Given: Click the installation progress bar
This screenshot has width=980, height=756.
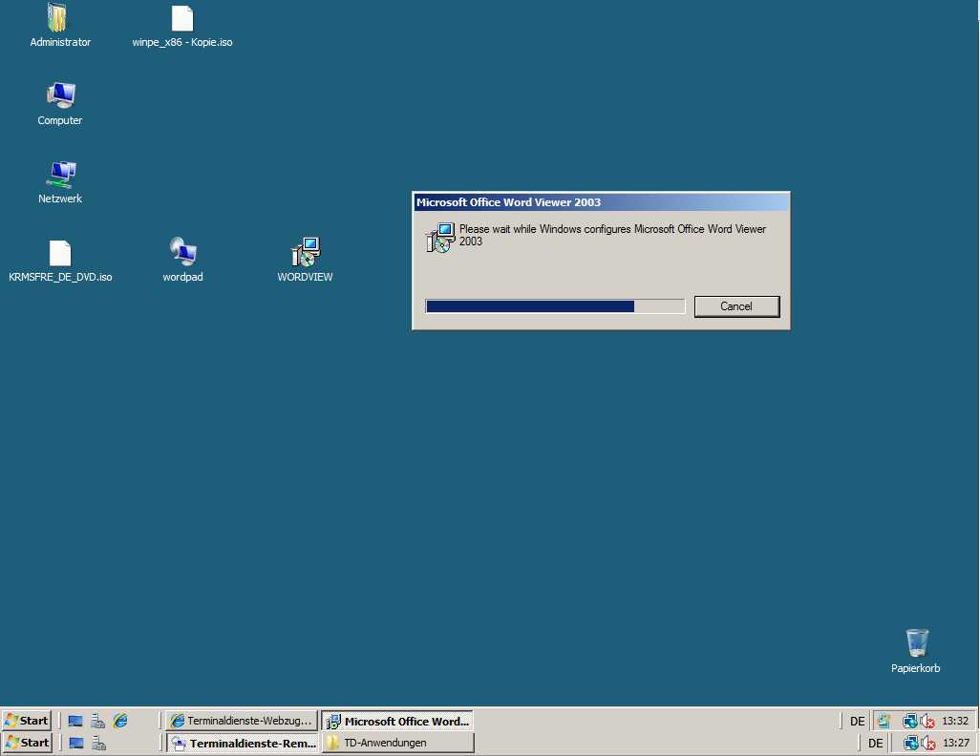Looking at the screenshot, I should click(x=555, y=306).
